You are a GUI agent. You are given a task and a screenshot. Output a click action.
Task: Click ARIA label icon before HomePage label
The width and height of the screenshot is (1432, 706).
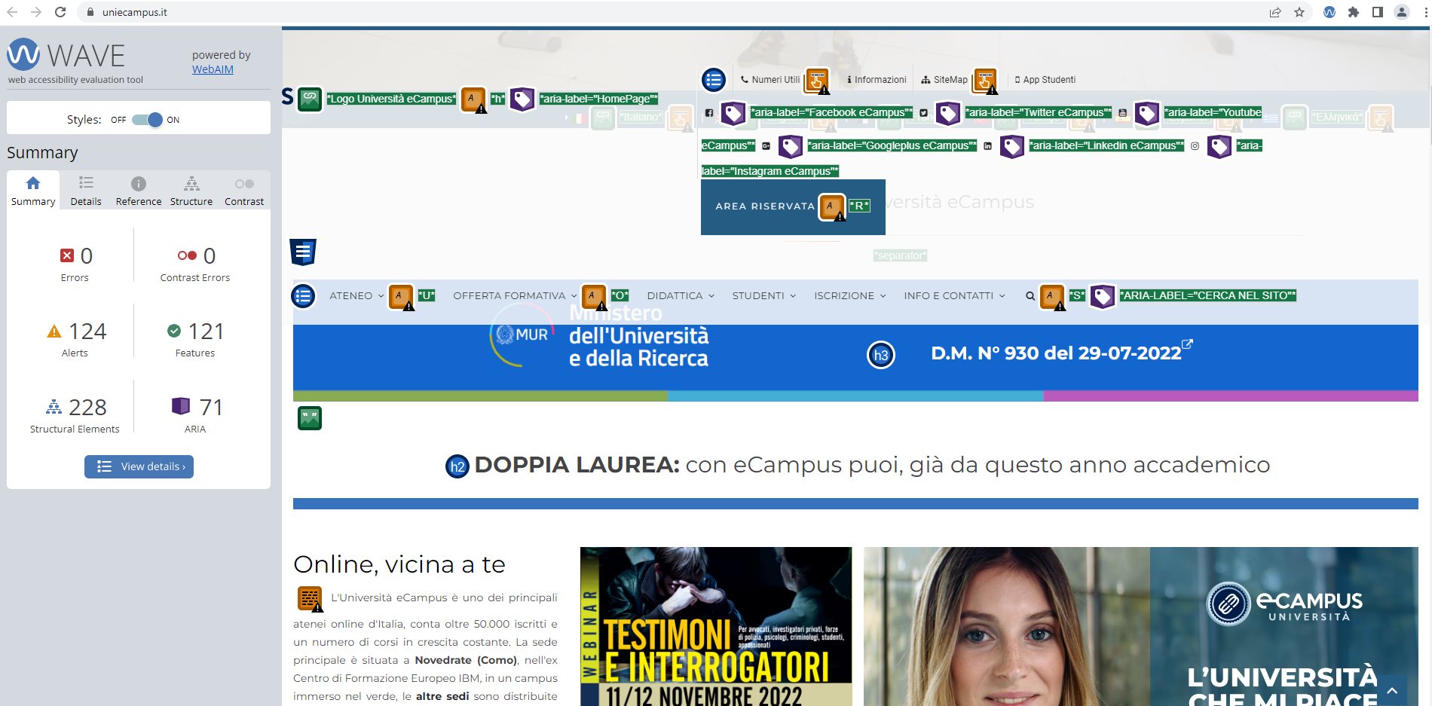tap(522, 99)
